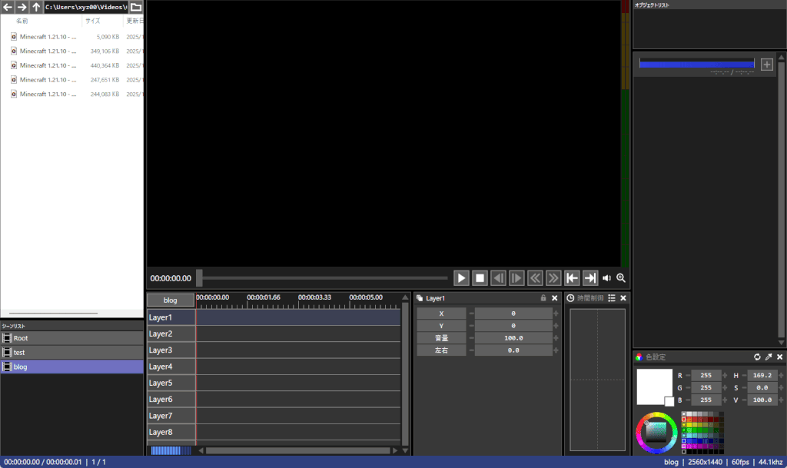Switch to the blog timeline tab

(171, 300)
